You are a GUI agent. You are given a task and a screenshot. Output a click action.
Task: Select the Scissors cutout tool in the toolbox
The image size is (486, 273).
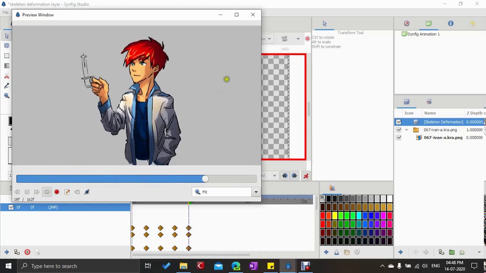[x=7, y=76]
